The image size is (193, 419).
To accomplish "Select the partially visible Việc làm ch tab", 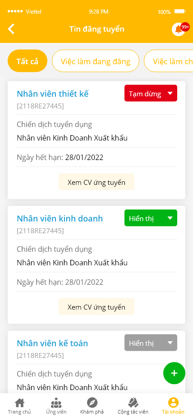I will click(x=169, y=61).
